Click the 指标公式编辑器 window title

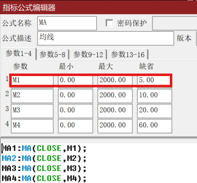(x=29, y=8)
